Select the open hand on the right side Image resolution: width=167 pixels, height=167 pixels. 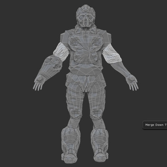[x=132, y=83]
